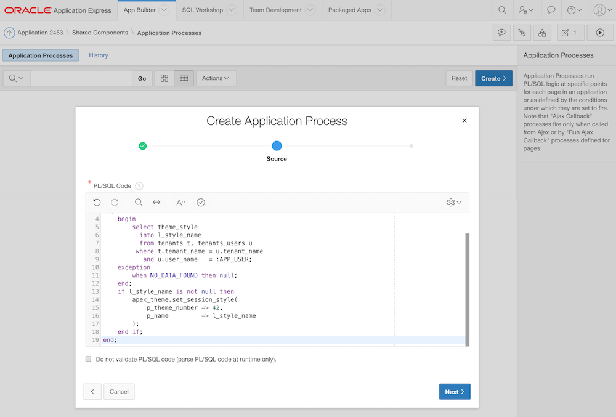616x417 pixels.
Task: Switch to the History tab
Action: pos(98,55)
